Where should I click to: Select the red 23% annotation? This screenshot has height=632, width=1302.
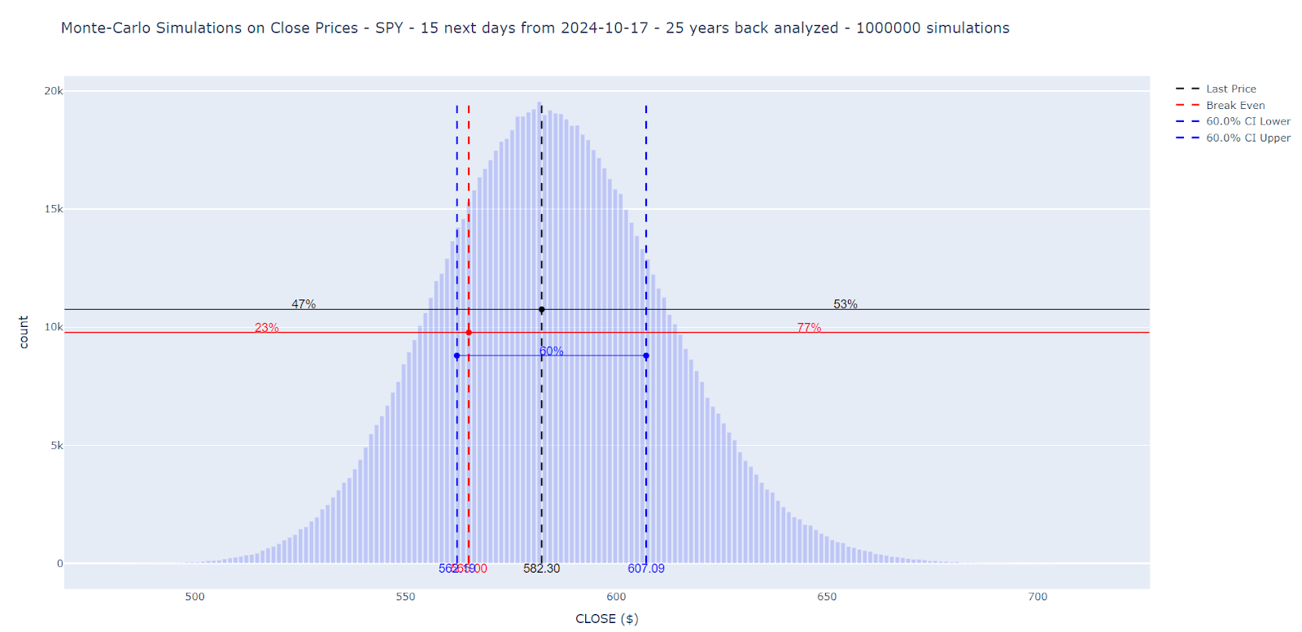coord(267,328)
